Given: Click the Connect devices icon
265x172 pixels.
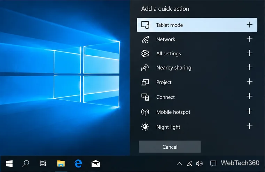Looking at the screenshot, I should coord(145,97).
